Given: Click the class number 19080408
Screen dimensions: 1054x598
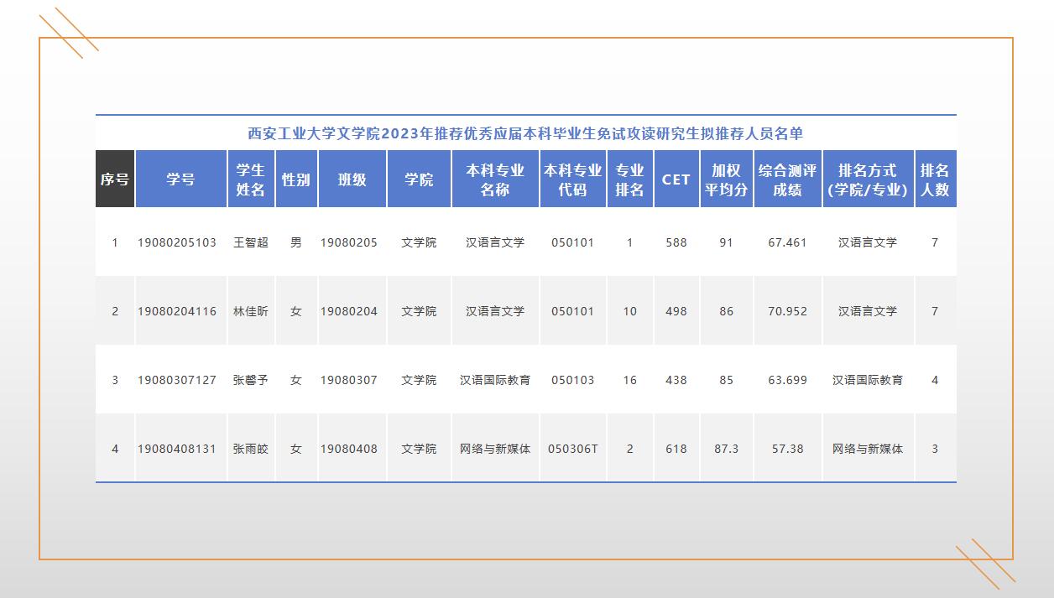Looking at the screenshot, I should [349, 449].
